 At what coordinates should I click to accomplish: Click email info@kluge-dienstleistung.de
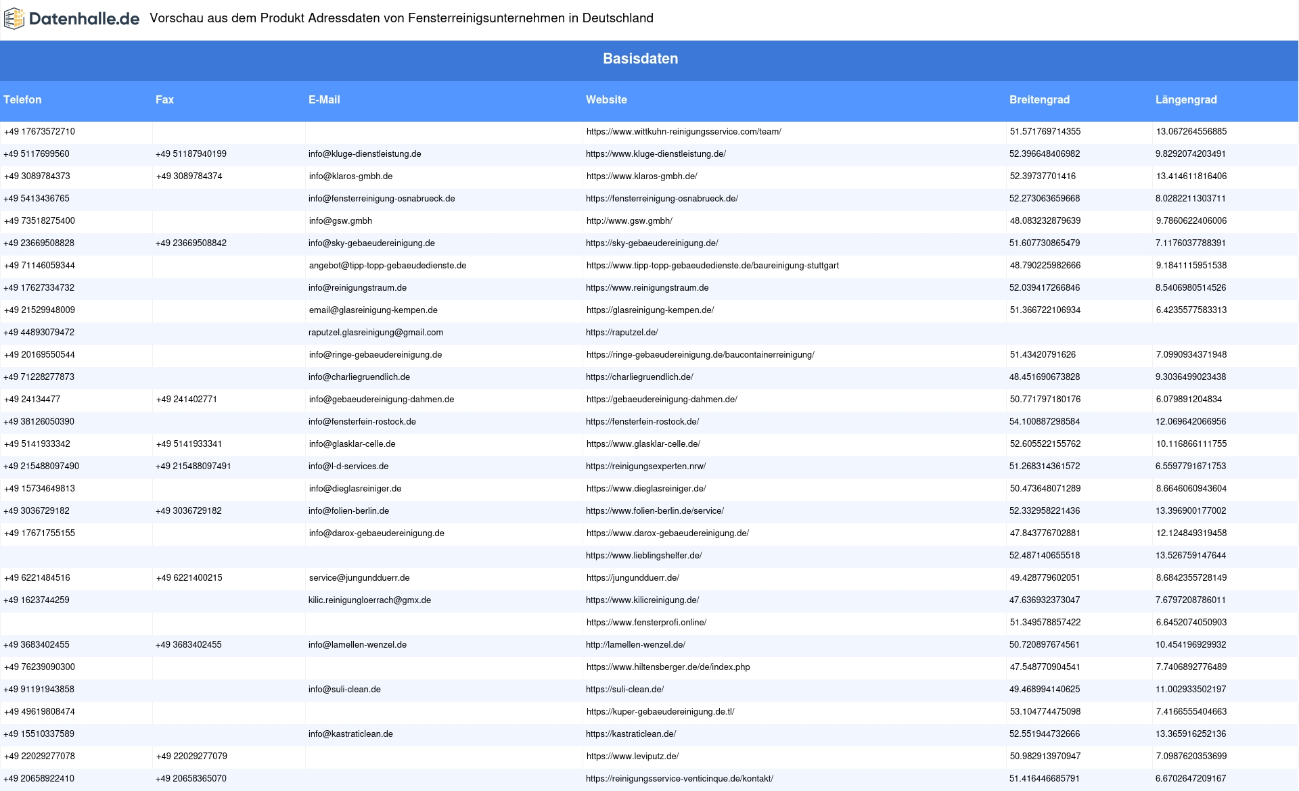[365, 154]
